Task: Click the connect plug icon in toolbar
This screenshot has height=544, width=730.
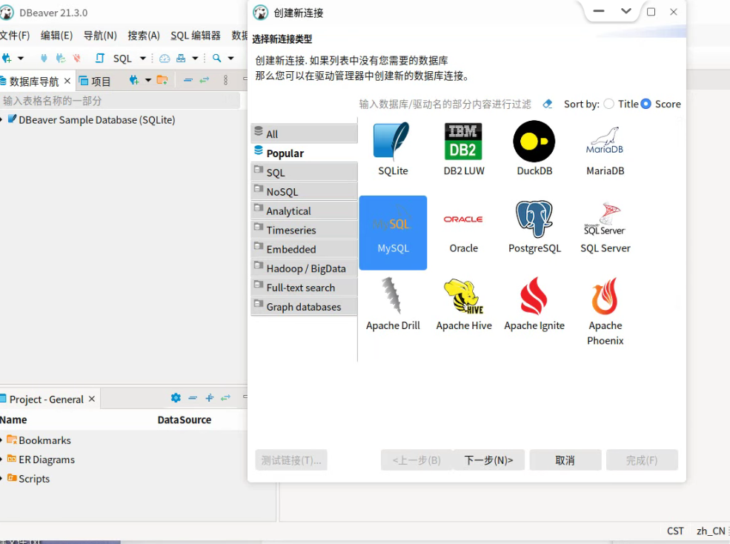Action: pos(44,59)
